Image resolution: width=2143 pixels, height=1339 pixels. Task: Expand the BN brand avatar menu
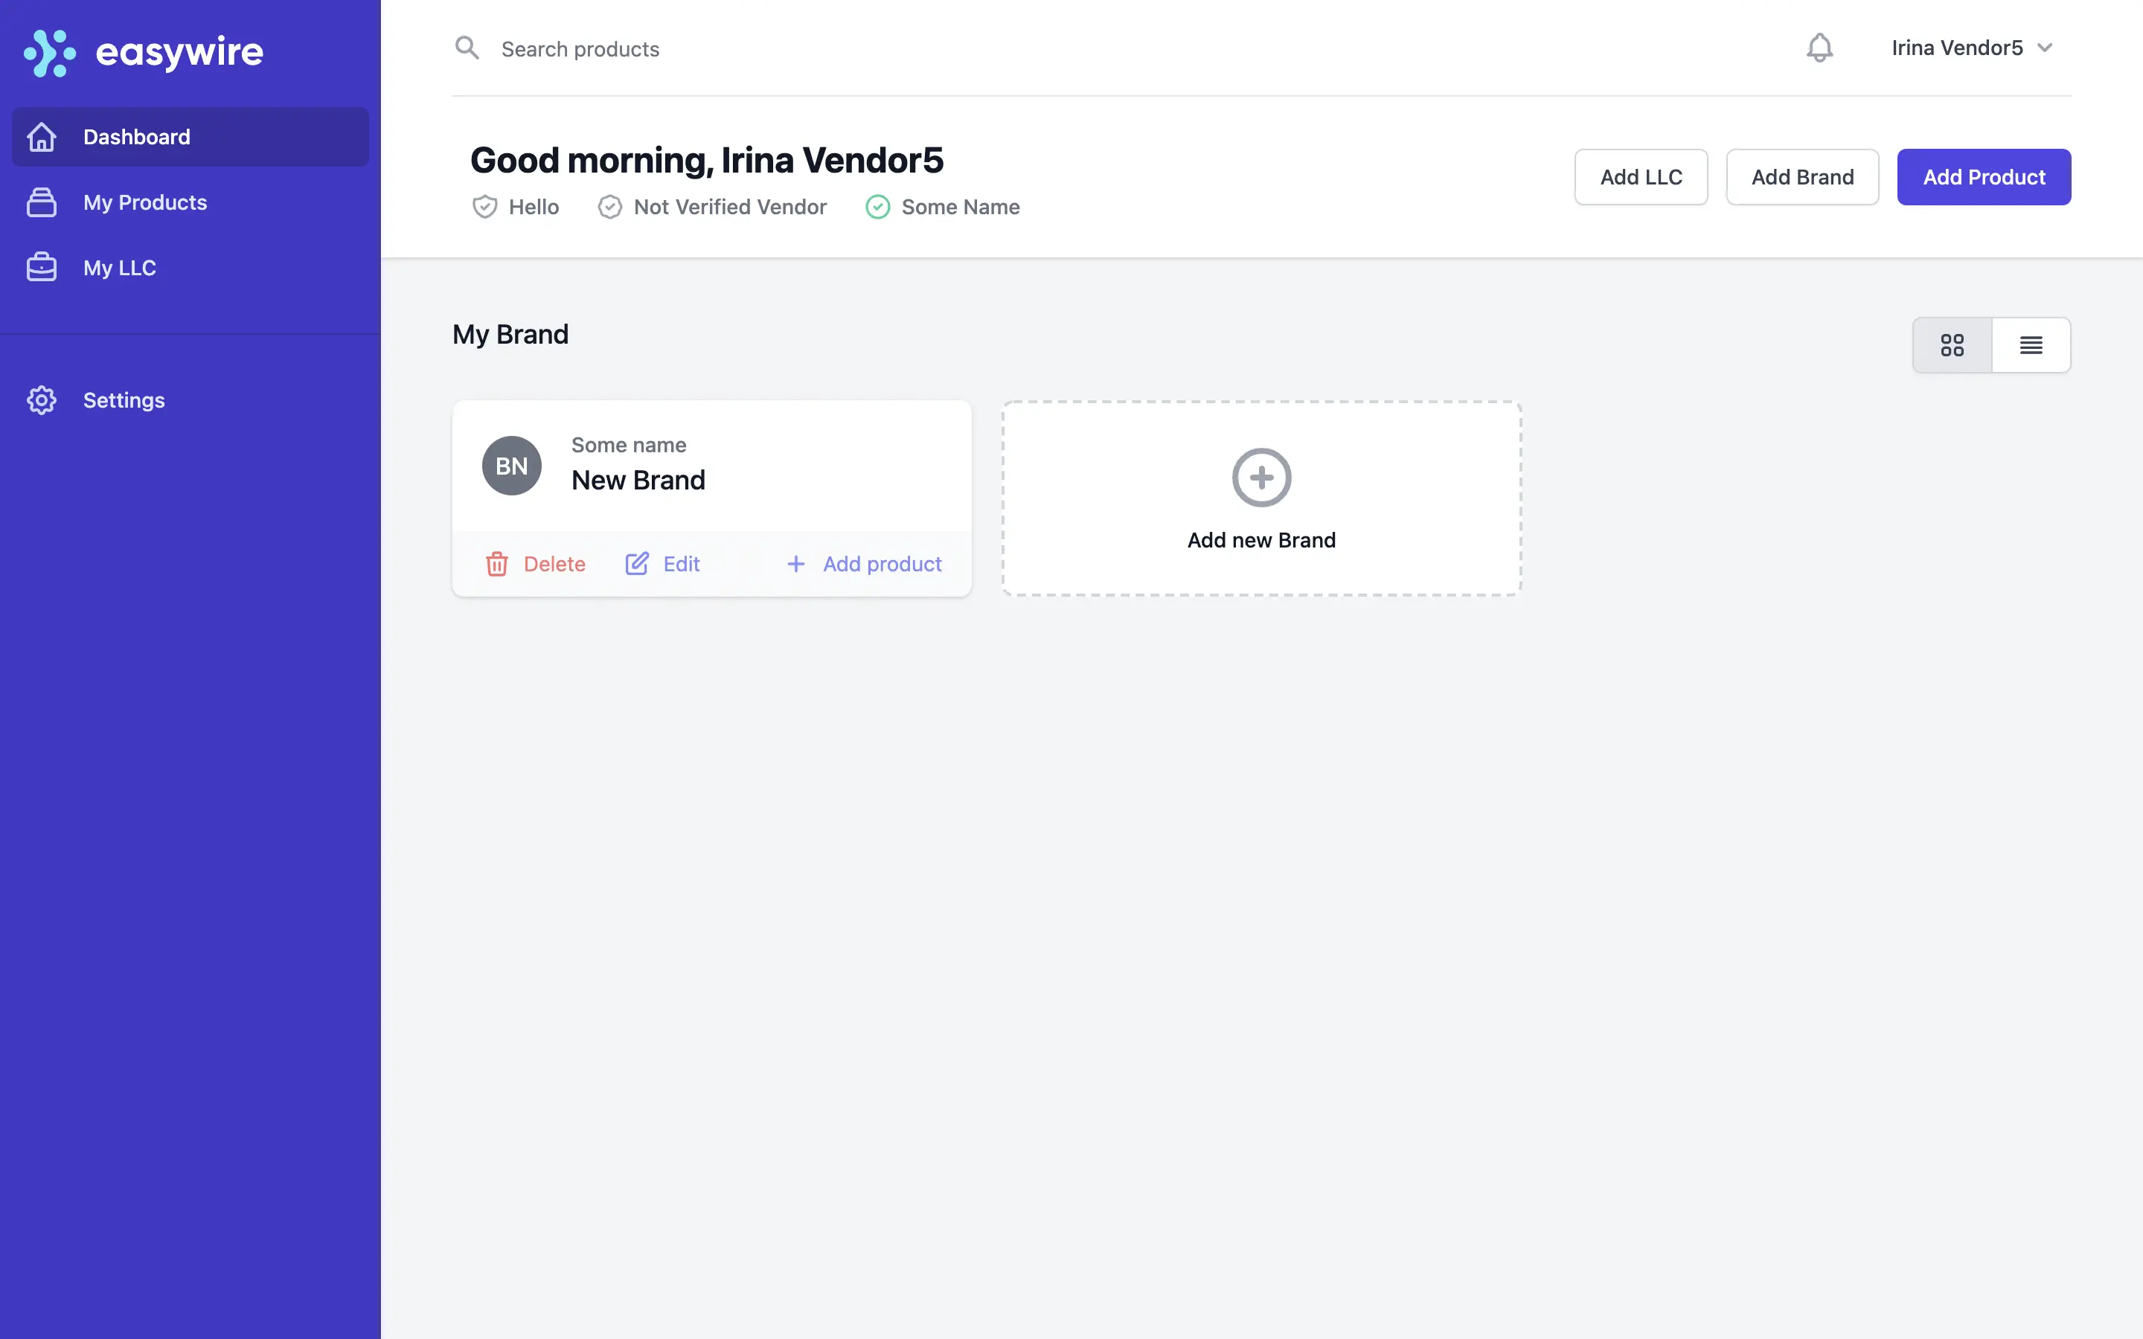coord(510,464)
